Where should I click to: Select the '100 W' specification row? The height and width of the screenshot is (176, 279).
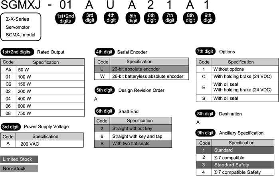tap(42, 77)
